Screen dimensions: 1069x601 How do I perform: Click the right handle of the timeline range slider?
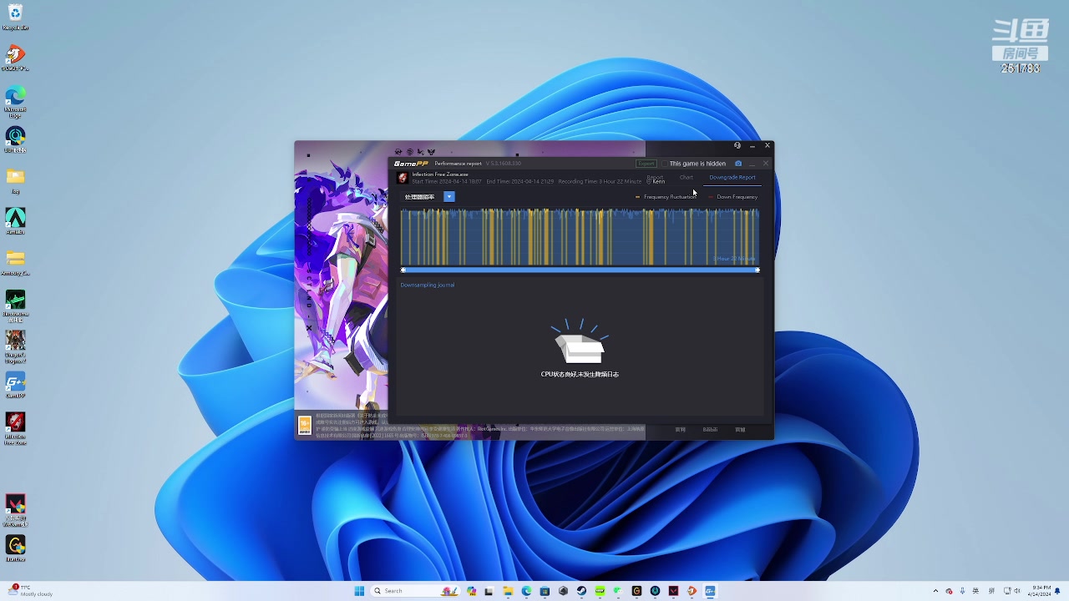click(757, 270)
